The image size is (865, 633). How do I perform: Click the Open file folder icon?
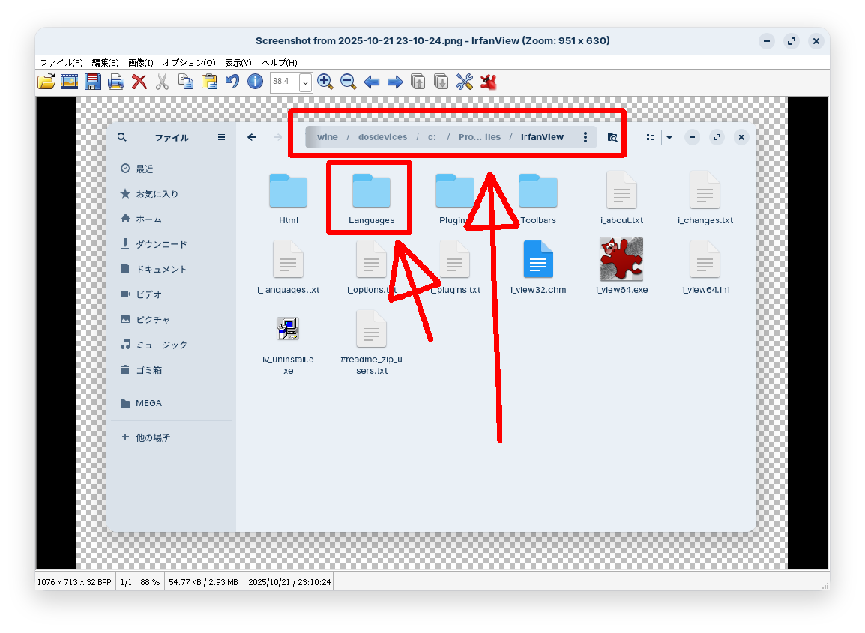click(x=46, y=82)
